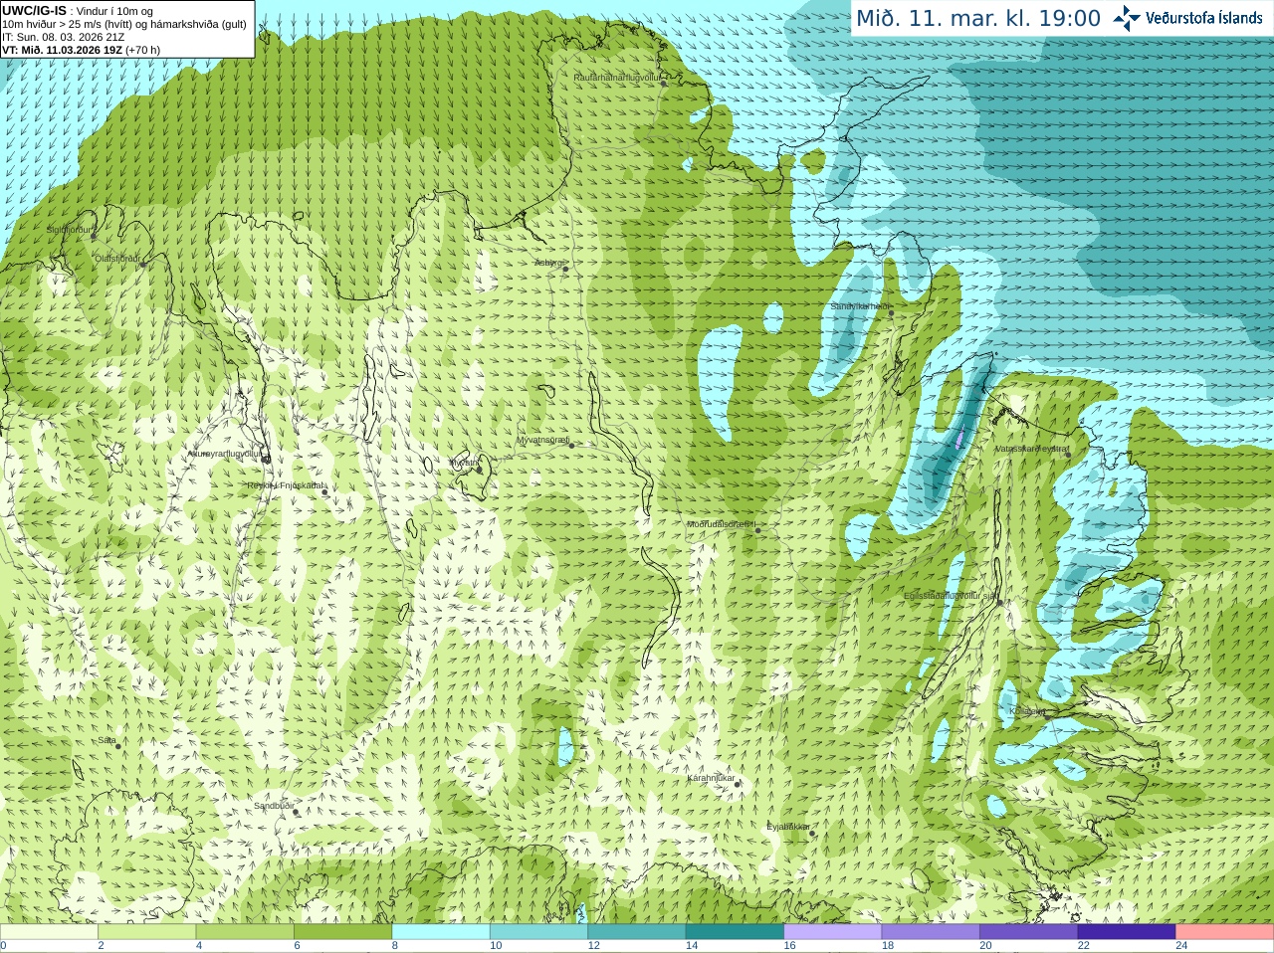
Task: Click the 20–22 m/s violet swatch
Action: (x=1029, y=932)
